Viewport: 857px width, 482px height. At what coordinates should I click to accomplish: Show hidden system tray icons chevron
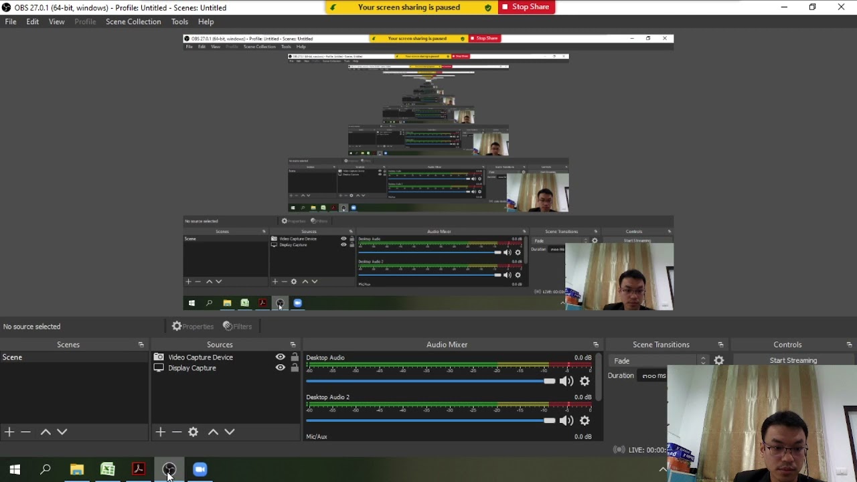663,469
